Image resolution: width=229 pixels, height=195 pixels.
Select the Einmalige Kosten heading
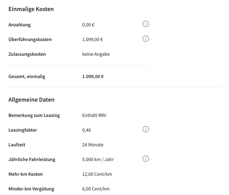tap(31, 9)
